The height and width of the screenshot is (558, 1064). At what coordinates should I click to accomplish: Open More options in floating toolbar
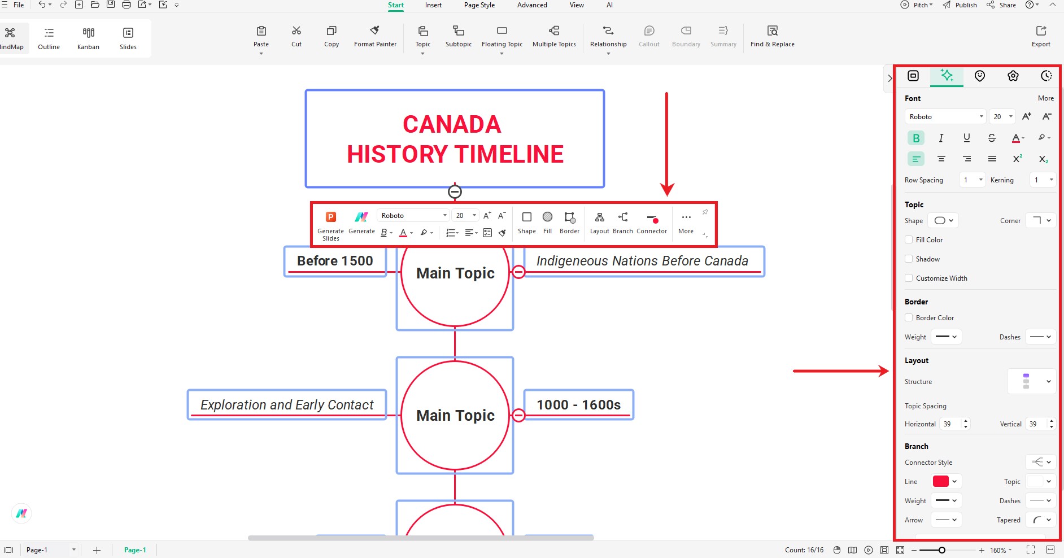[686, 223]
